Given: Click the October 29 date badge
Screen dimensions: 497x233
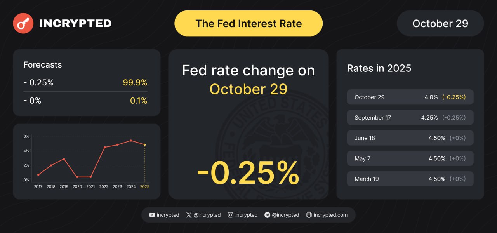Looking at the screenshot, I should pyautogui.click(x=440, y=23).
